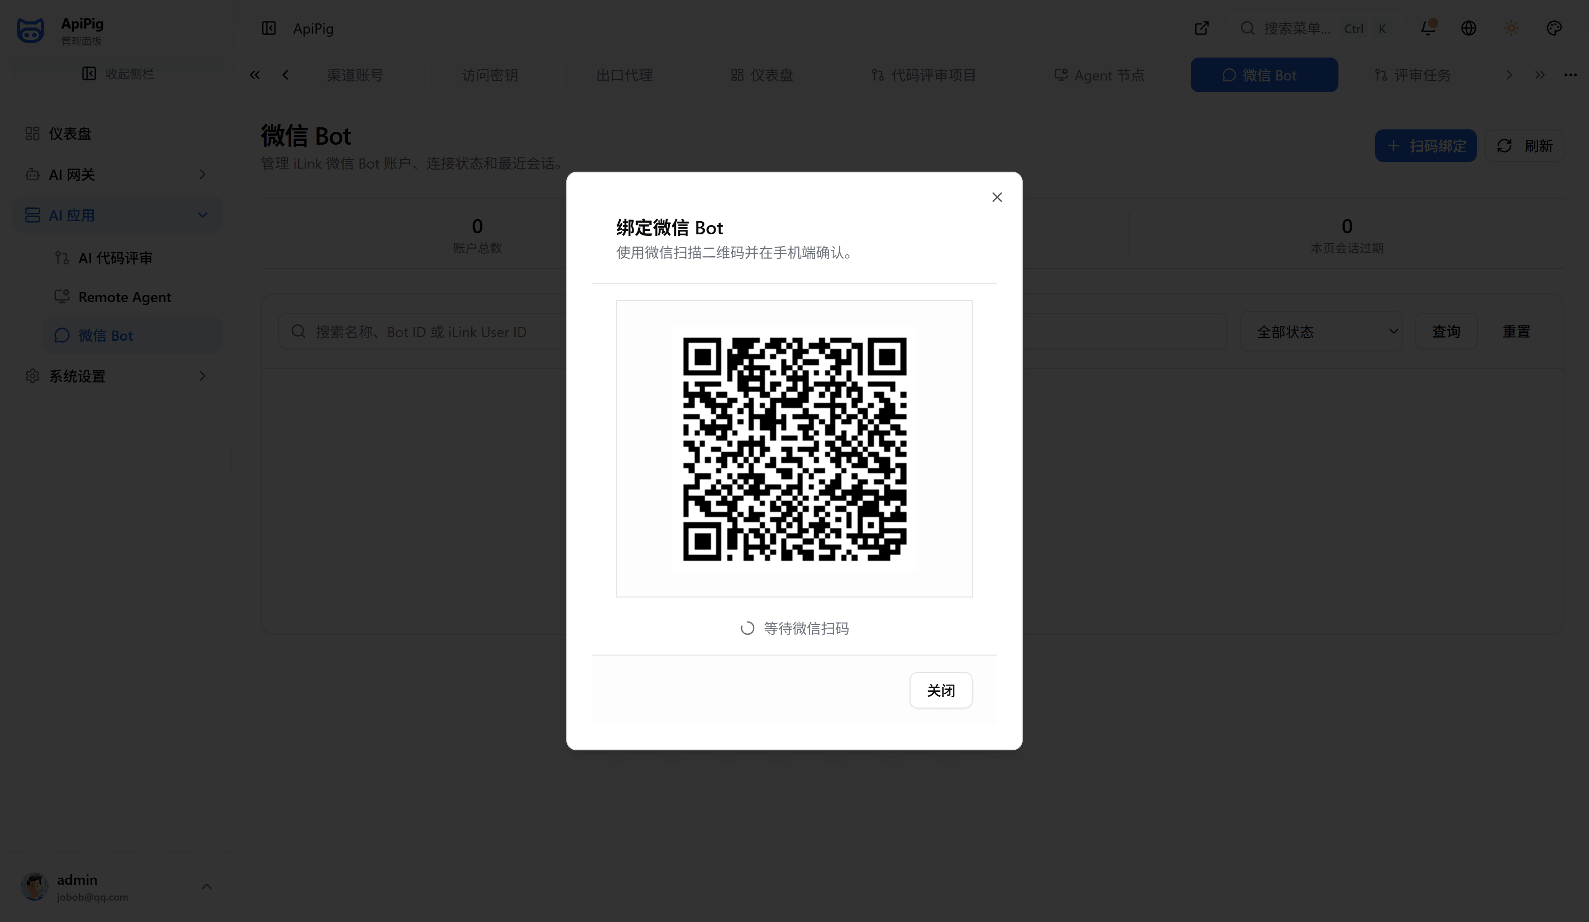Switch to the 访问密钥 tab

click(x=490, y=75)
